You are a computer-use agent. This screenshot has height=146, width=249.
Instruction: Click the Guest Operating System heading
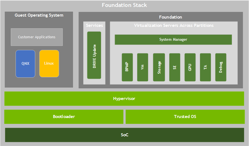(x=39, y=15)
